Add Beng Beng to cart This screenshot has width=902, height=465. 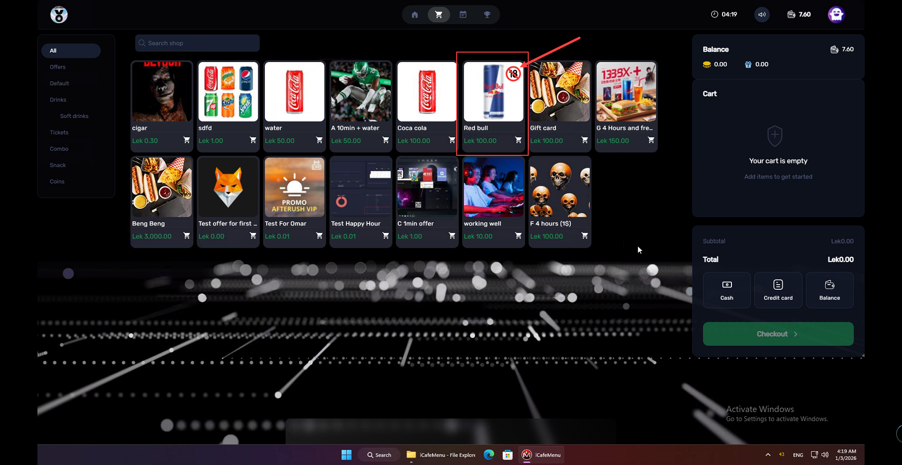(x=187, y=236)
